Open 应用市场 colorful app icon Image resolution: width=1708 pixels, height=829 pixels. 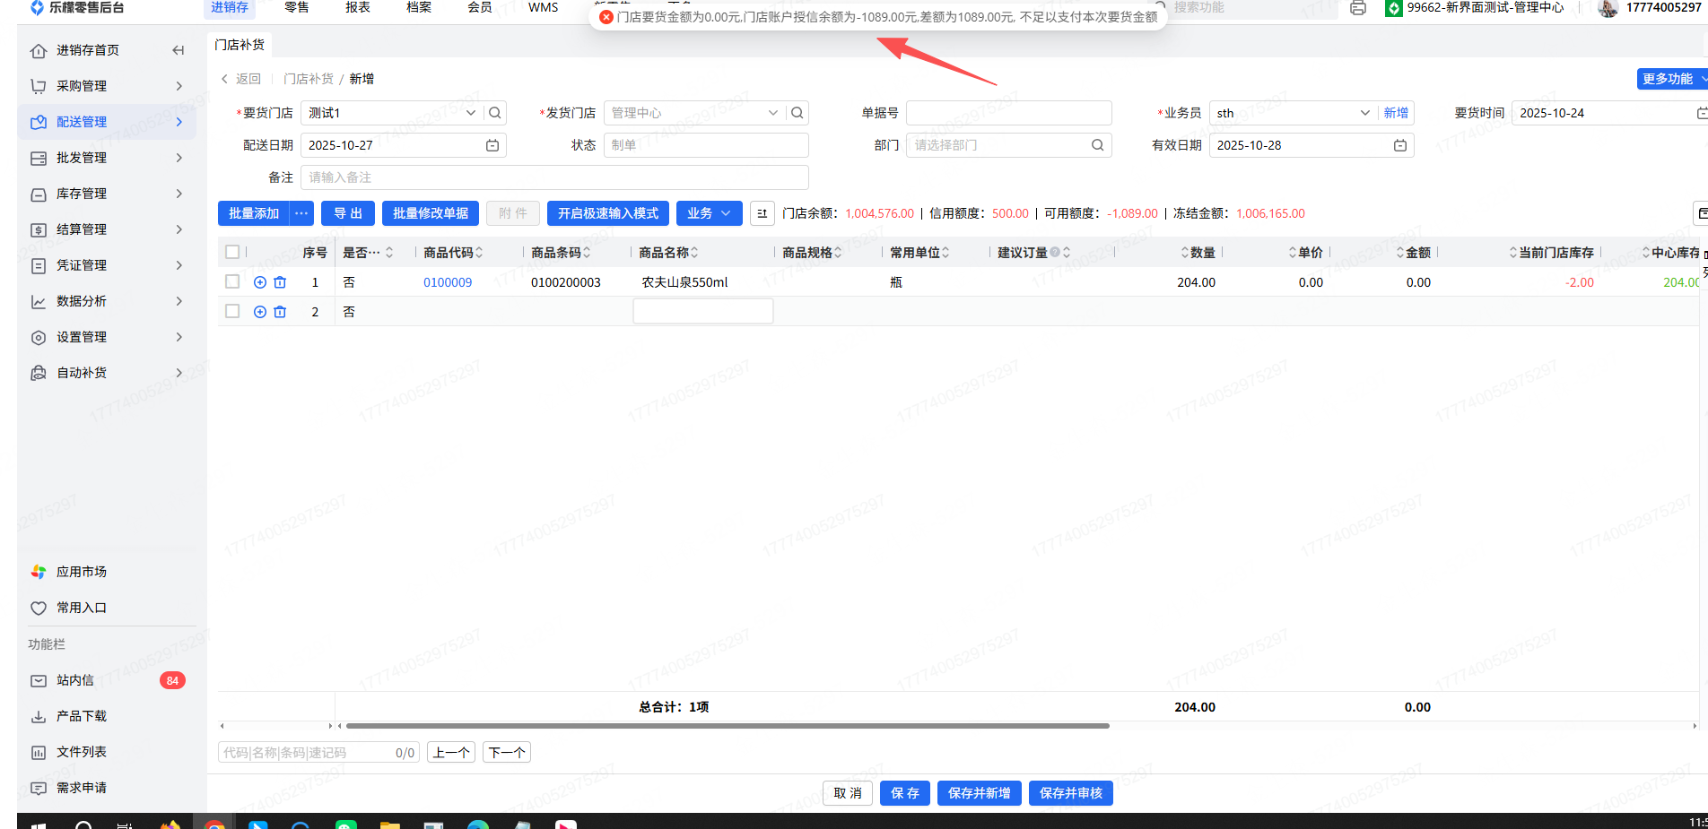coord(39,572)
